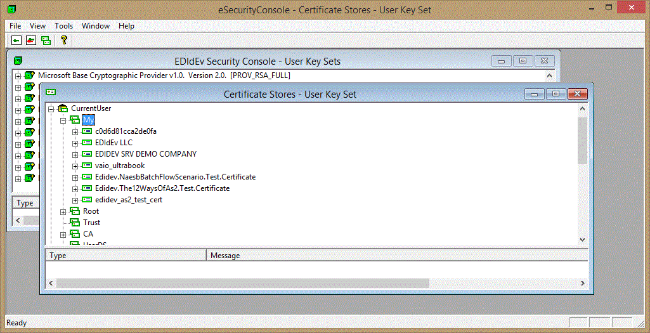Click the c0d6d81cca2de0fa certificate icon
The height and width of the screenshot is (333, 650).
(87, 131)
